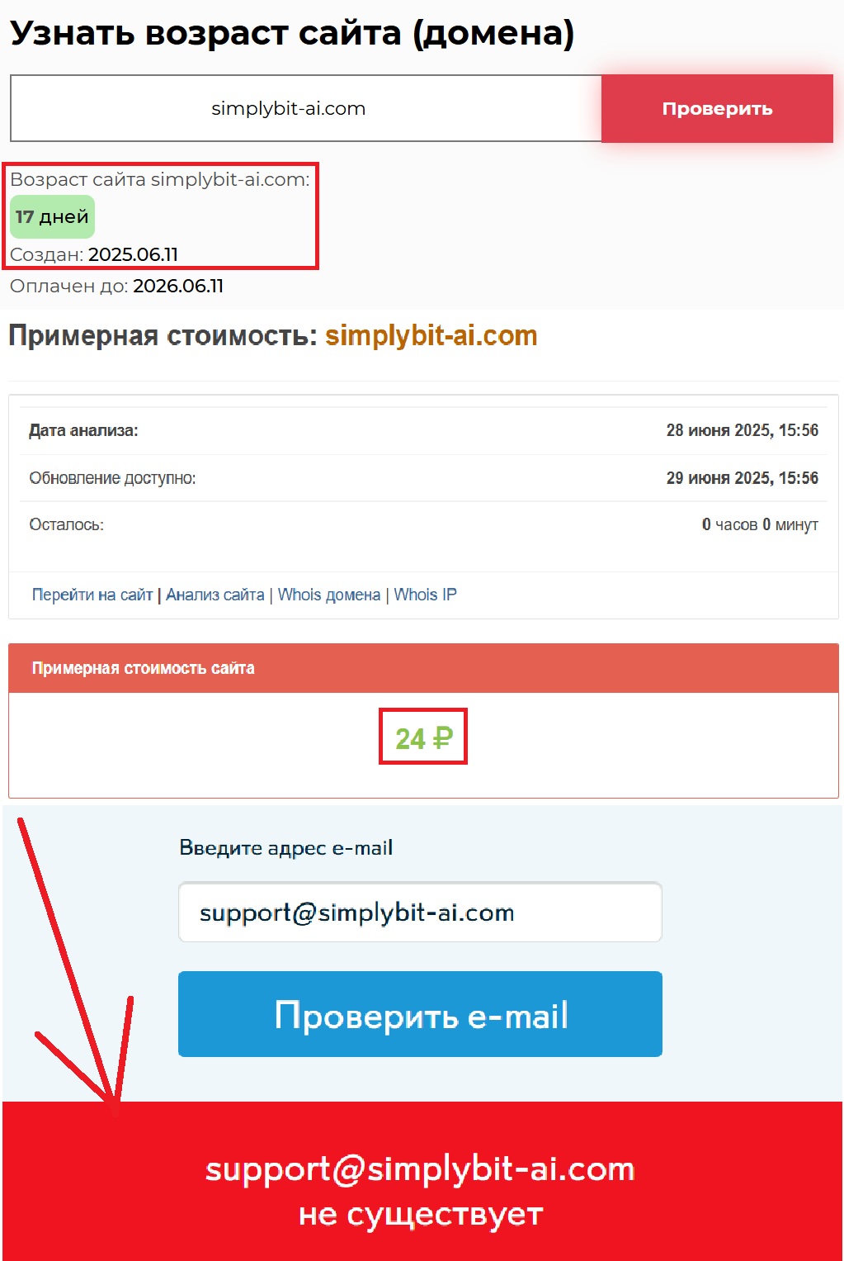The width and height of the screenshot is (844, 1261).
Task: Click the red Проверить button
Action: (x=717, y=108)
